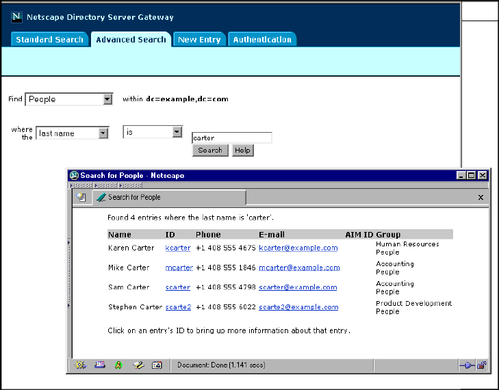Minimize the Search for People window
Image resolution: width=499 pixels, height=390 pixels.
[x=461, y=175]
